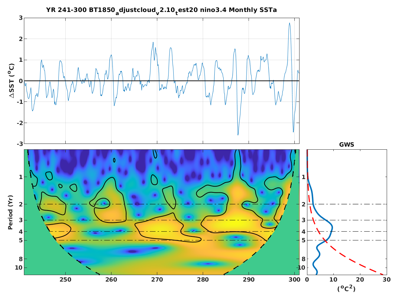
Task: Click year tick label 270
Action: click(157, 280)
